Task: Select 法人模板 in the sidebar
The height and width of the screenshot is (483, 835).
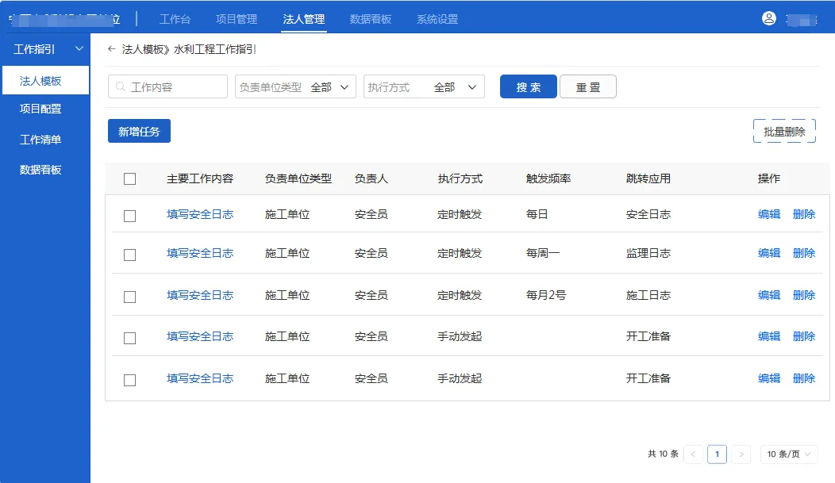Action: click(x=46, y=80)
